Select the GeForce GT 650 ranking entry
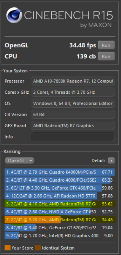 click(x=59, y=212)
